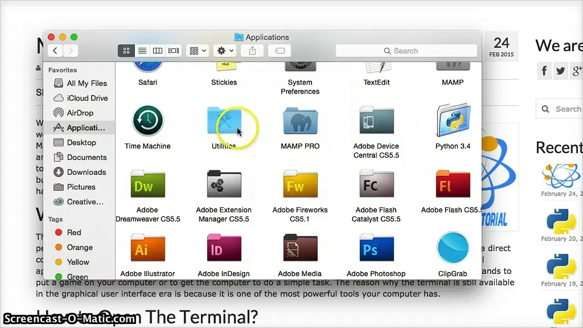Click the Share toolbar button

click(252, 51)
